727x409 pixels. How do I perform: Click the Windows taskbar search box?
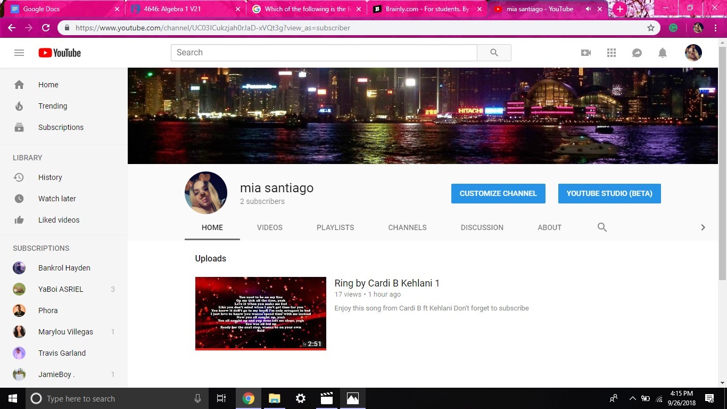click(x=116, y=398)
